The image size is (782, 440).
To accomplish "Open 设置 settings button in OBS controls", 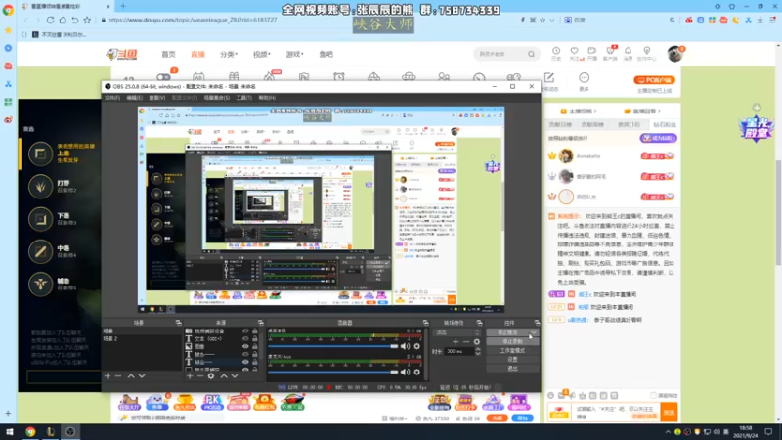I will coord(512,359).
